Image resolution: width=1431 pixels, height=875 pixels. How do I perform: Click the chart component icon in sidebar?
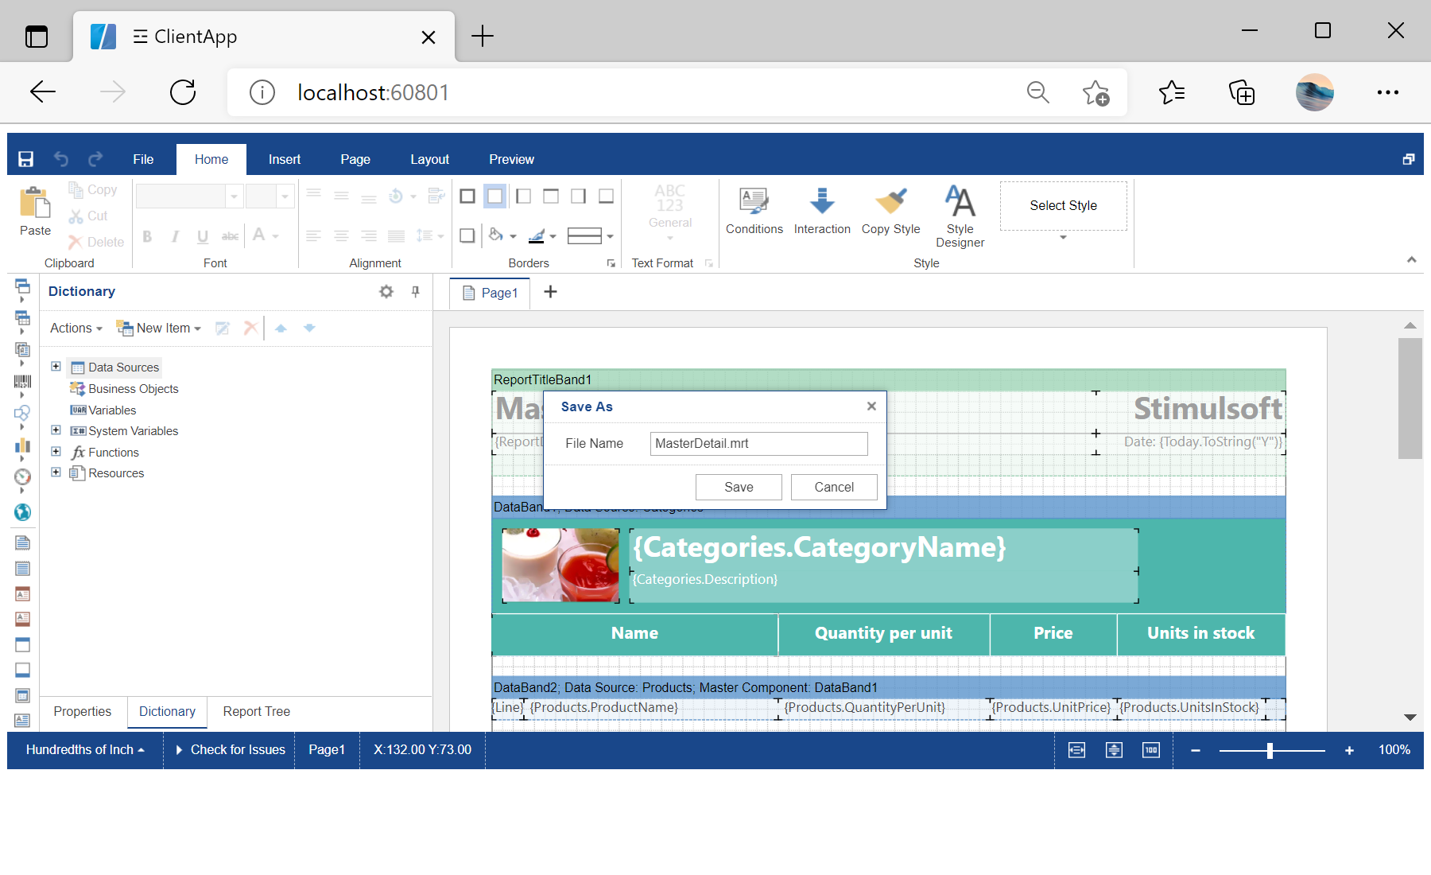tap(22, 445)
